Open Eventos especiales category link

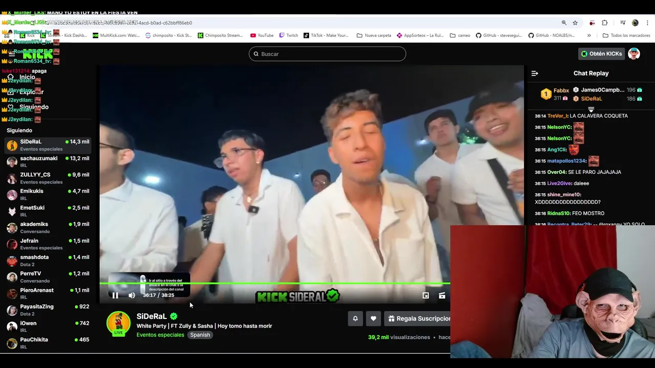click(x=160, y=335)
